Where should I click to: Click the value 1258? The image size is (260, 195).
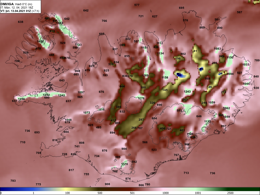(21, 99)
